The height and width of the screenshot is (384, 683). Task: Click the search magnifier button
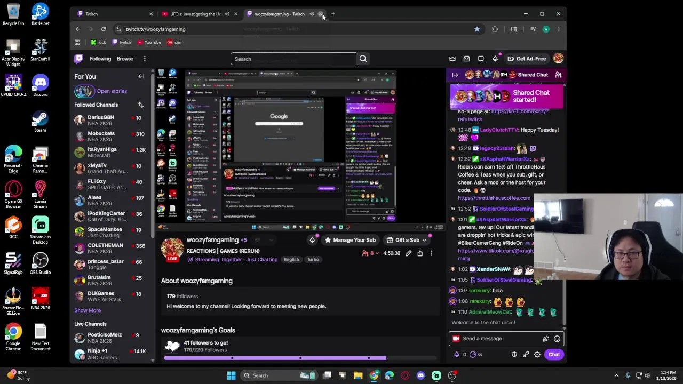363,59
